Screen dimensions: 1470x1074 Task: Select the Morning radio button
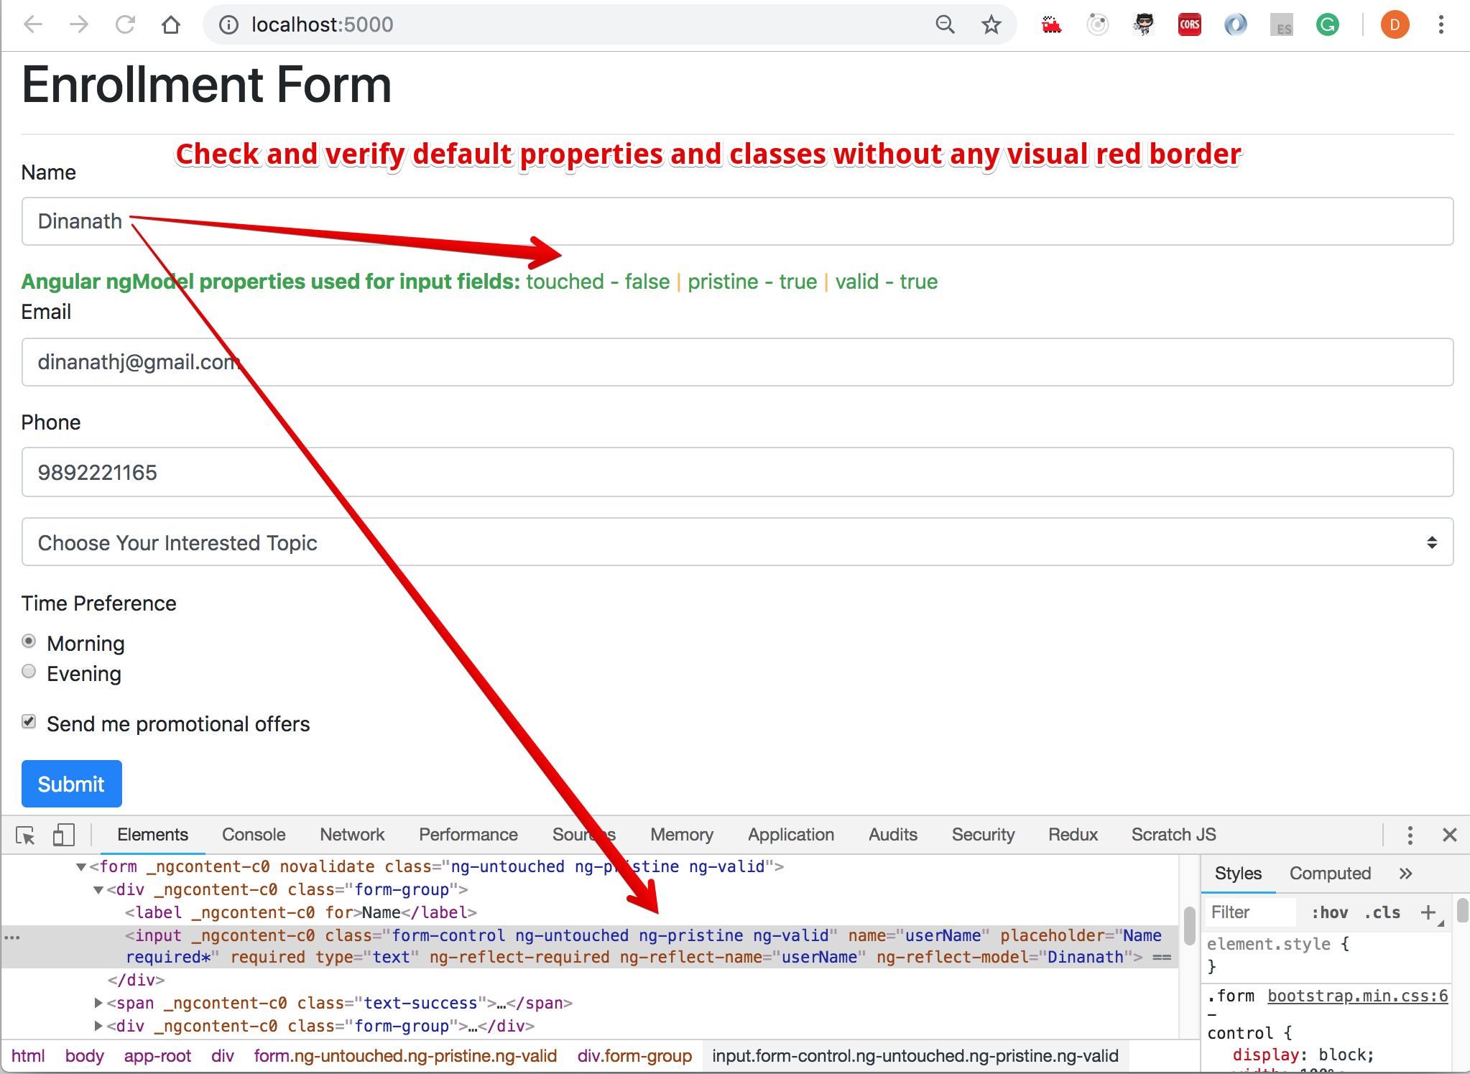(29, 641)
